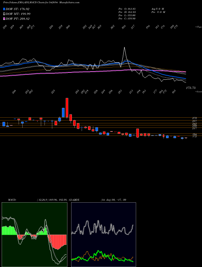This screenshot has width=202, height=267.
Task: Select the 'DOW PT: 208.82' legend text
Action: click(18, 19)
